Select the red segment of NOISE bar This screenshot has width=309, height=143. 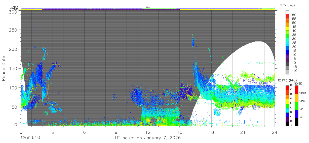click(x=297, y=90)
